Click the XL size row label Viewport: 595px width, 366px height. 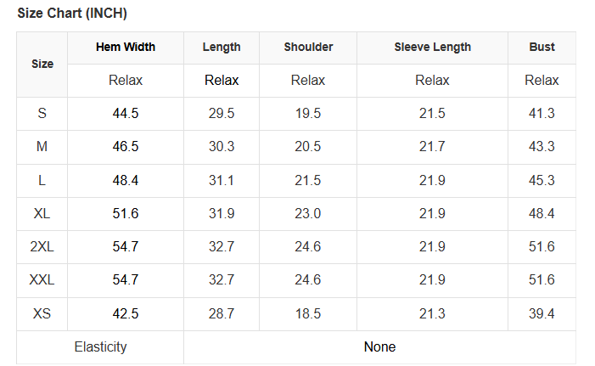point(42,214)
